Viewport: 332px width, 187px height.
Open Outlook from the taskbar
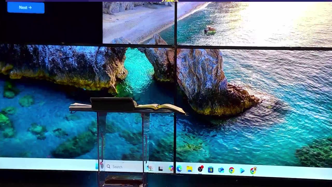(x=221, y=170)
